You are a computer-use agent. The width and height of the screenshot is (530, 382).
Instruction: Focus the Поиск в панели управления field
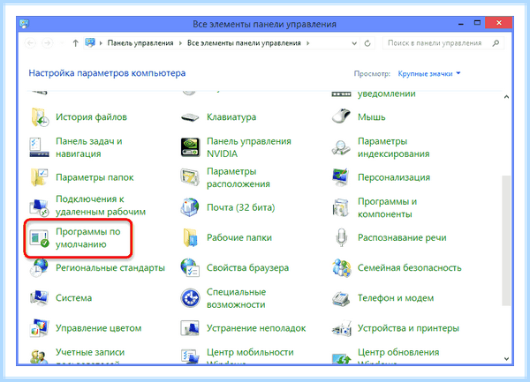(443, 43)
